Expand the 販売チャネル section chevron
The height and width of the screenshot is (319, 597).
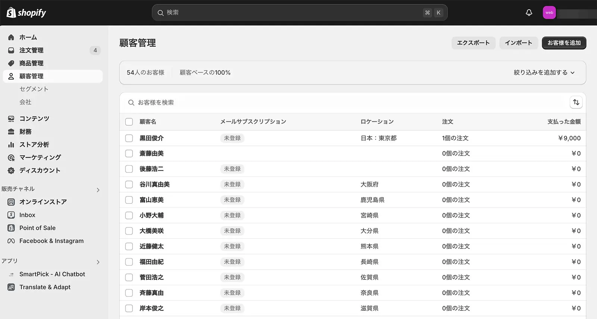click(98, 190)
